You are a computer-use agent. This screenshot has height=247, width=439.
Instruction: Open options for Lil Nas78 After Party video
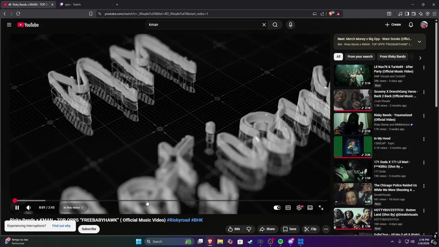424,68
